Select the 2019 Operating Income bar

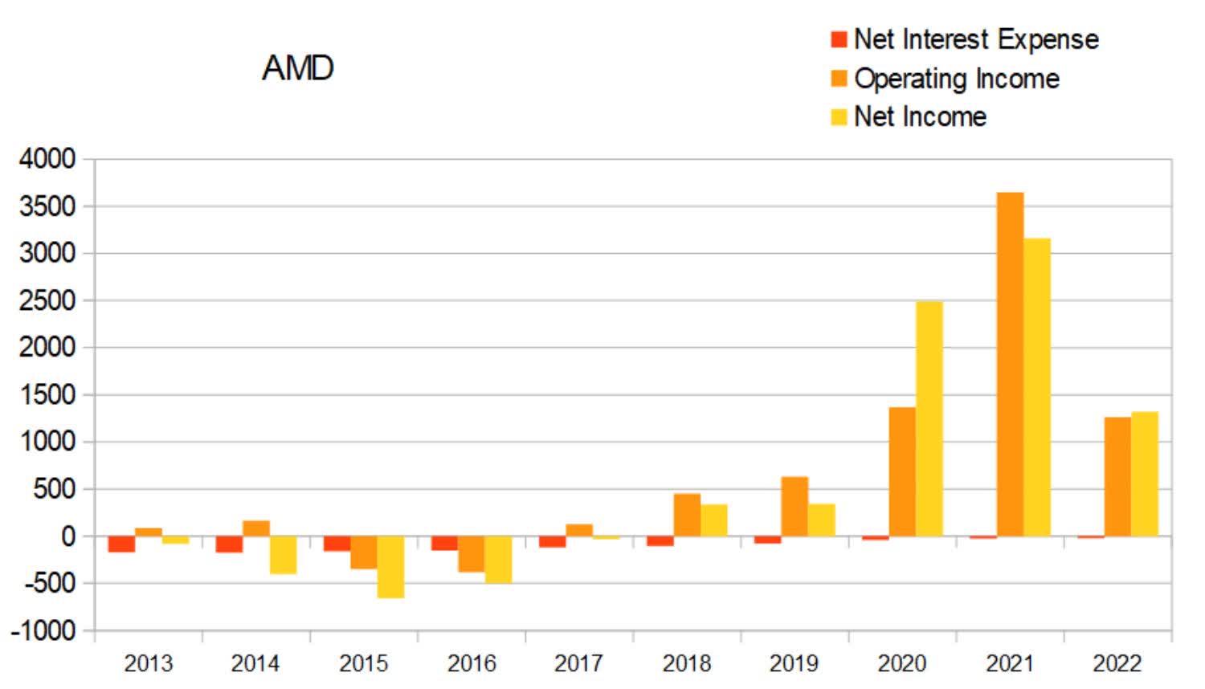pyautogui.click(x=794, y=506)
